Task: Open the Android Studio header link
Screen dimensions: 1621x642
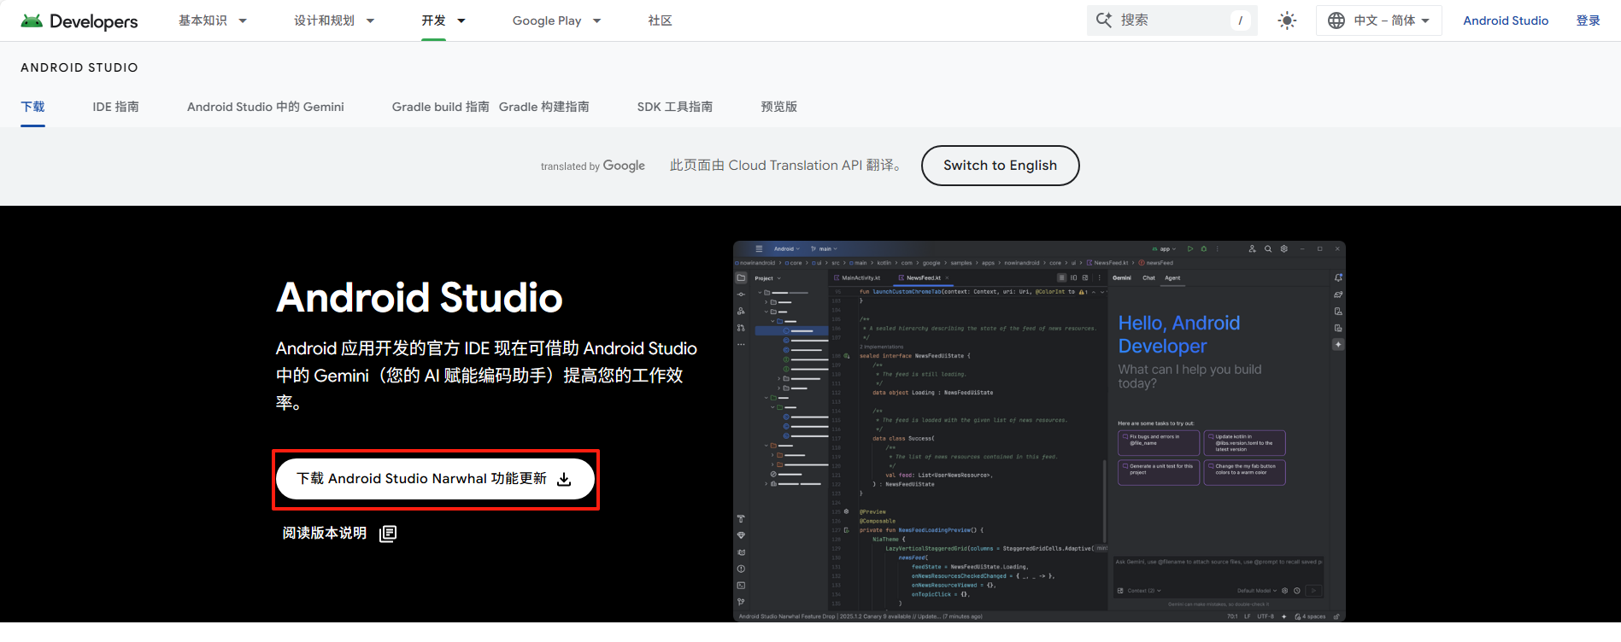Action: (1506, 20)
